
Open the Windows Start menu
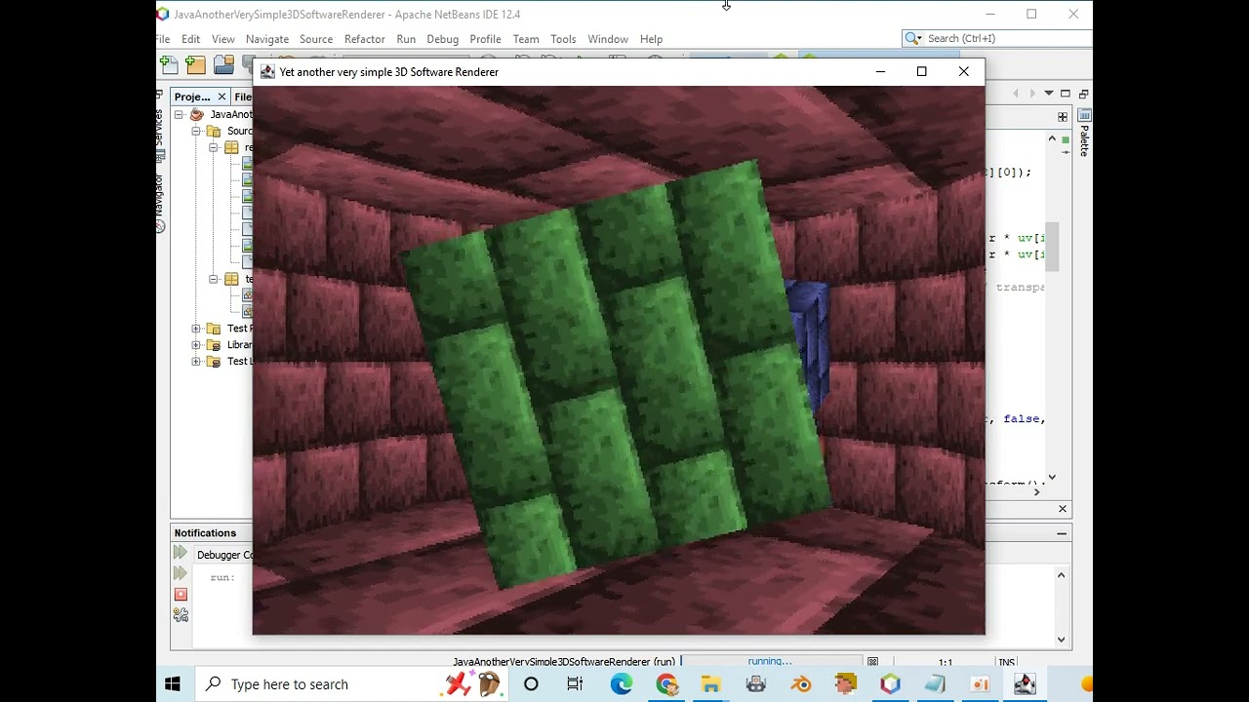pyautogui.click(x=173, y=684)
